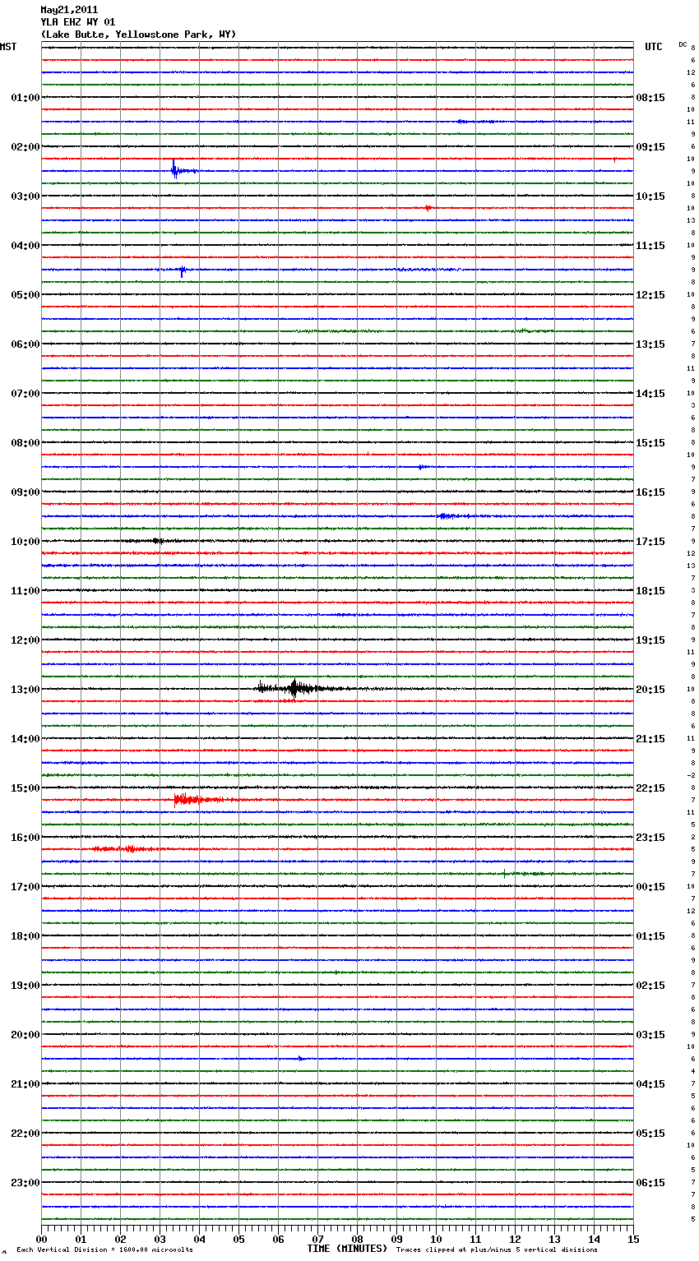The height and width of the screenshot is (1261, 699).
Task: Click the 11:15 UTC time label
Action: point(650,246)
